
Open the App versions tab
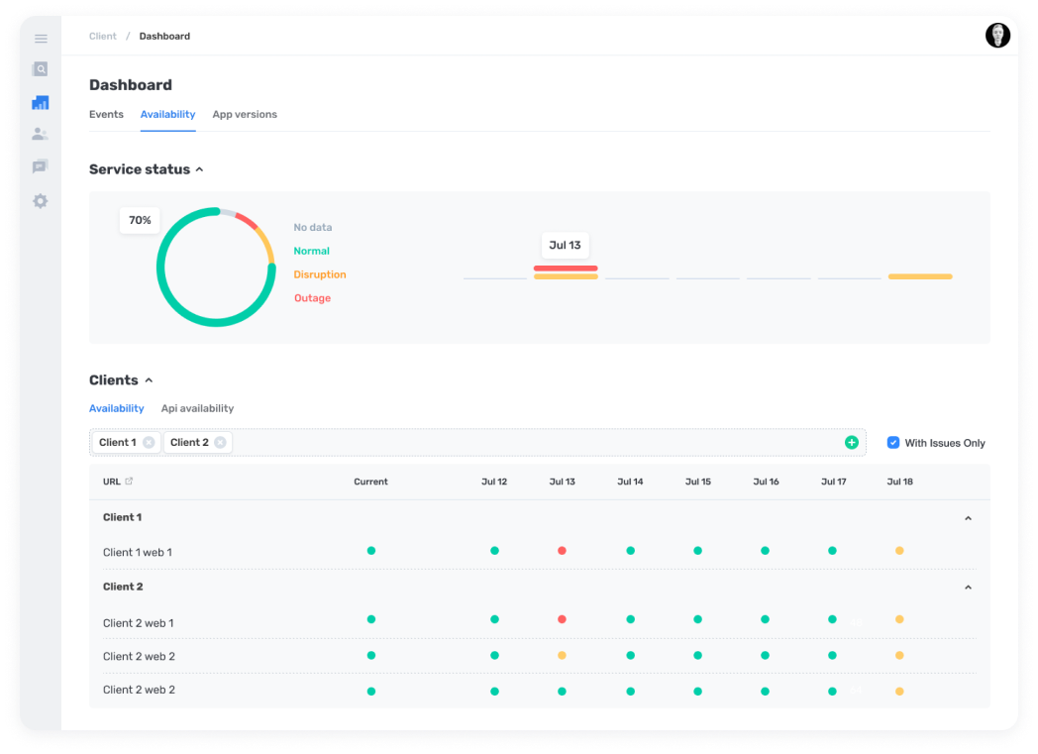coord(245,114)
